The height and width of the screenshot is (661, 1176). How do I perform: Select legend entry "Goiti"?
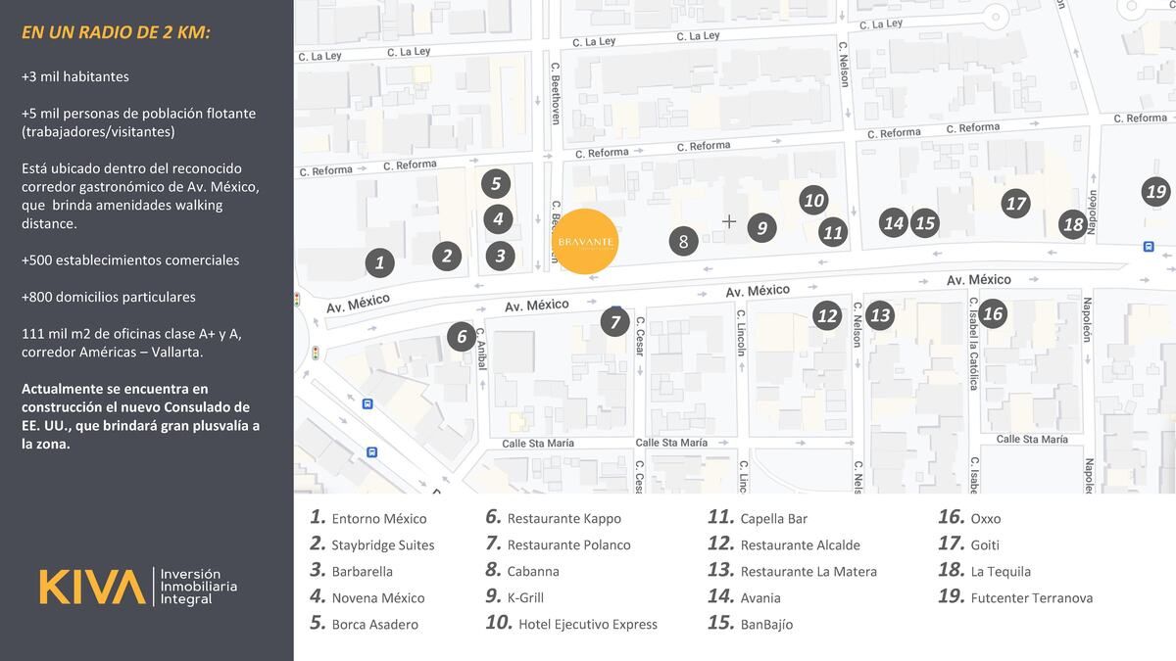tap(969, 544)
